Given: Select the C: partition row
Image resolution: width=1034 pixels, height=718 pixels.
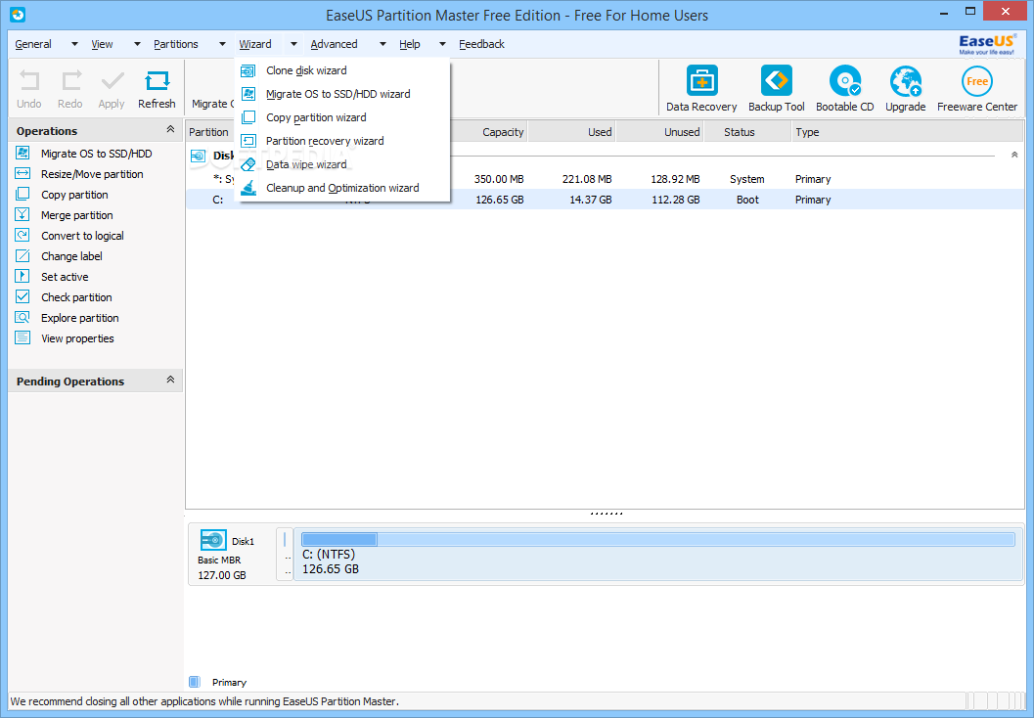Looking at the screenshot, I should (x=605, y=200).
